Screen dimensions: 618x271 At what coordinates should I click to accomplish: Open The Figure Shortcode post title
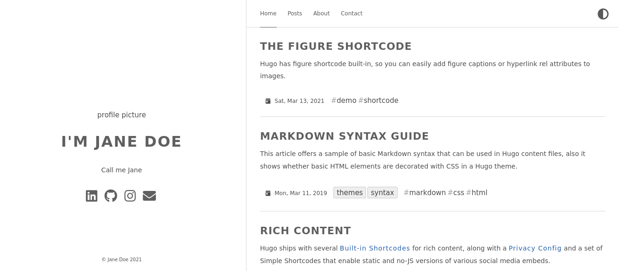pos(336,47)
